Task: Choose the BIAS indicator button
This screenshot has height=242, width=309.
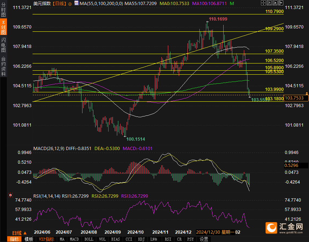Action: 115,239
